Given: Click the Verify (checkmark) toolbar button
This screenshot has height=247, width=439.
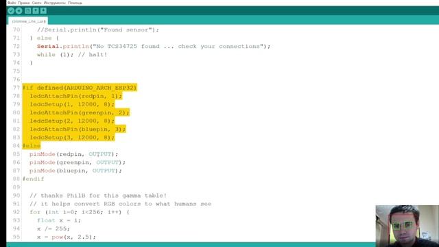Looking at the screenshot, I should [x=11, y=11].
